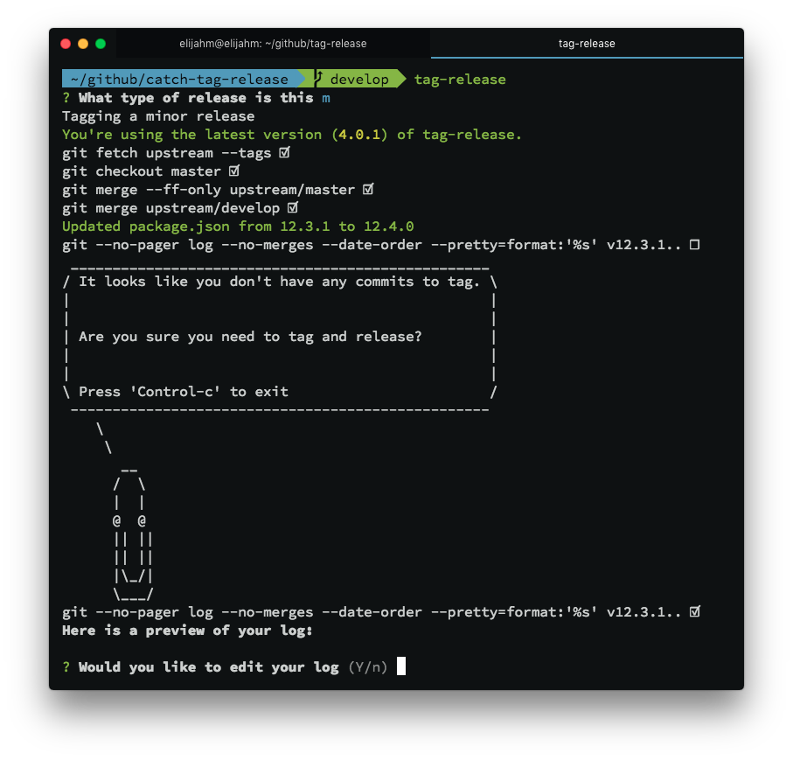Click the white cursor block after (Y/n)
The width and height of the screenshot is (793, 760).
(401, 666)
